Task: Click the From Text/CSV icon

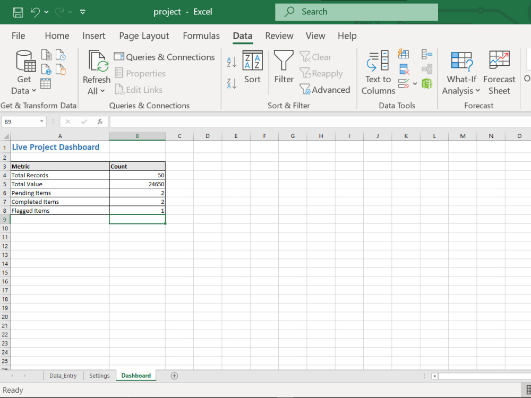Action: coord(46,55)
